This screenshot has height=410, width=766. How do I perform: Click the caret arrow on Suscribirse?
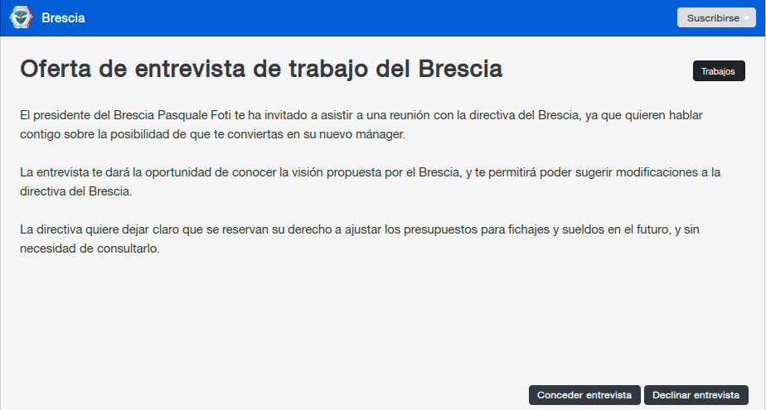tap(746, 18)
